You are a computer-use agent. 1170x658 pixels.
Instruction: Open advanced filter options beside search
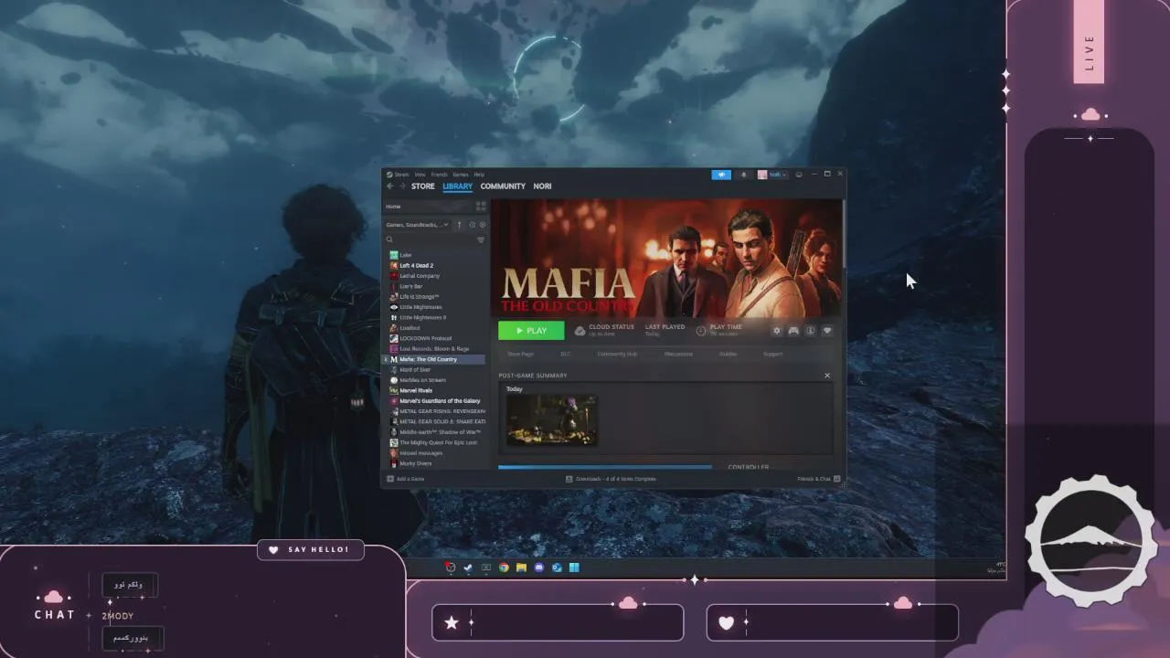[x=481, y=239]
